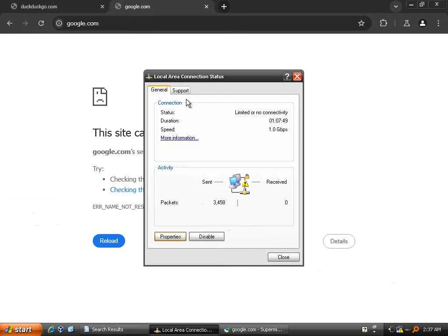Open connection Properties
The image size is (448, 336).
point(170,237)
